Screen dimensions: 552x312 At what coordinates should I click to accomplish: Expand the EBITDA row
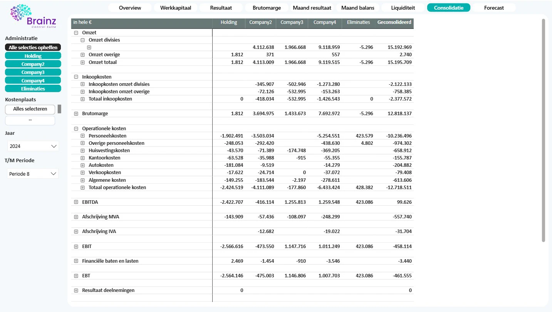click(x=76, y=202)
